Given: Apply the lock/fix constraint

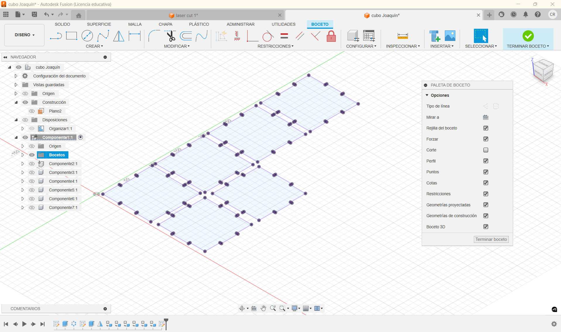Looking at the screenshot, I should pos(331,36).
